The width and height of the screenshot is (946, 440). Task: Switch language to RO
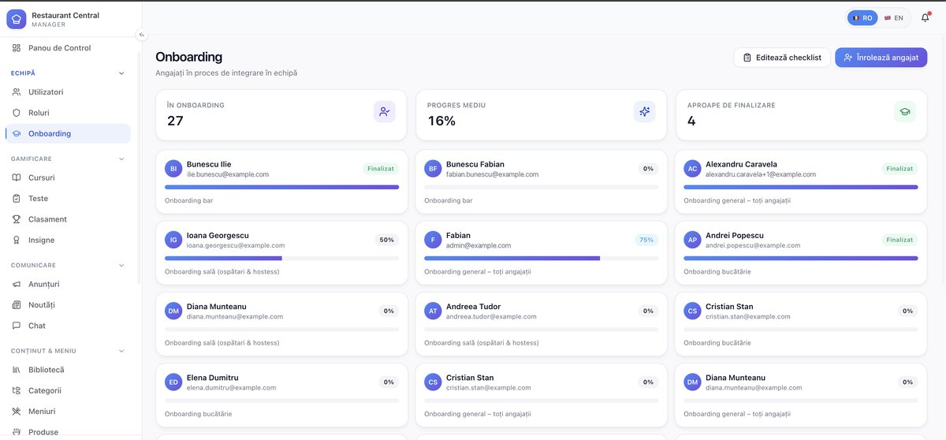862,17
